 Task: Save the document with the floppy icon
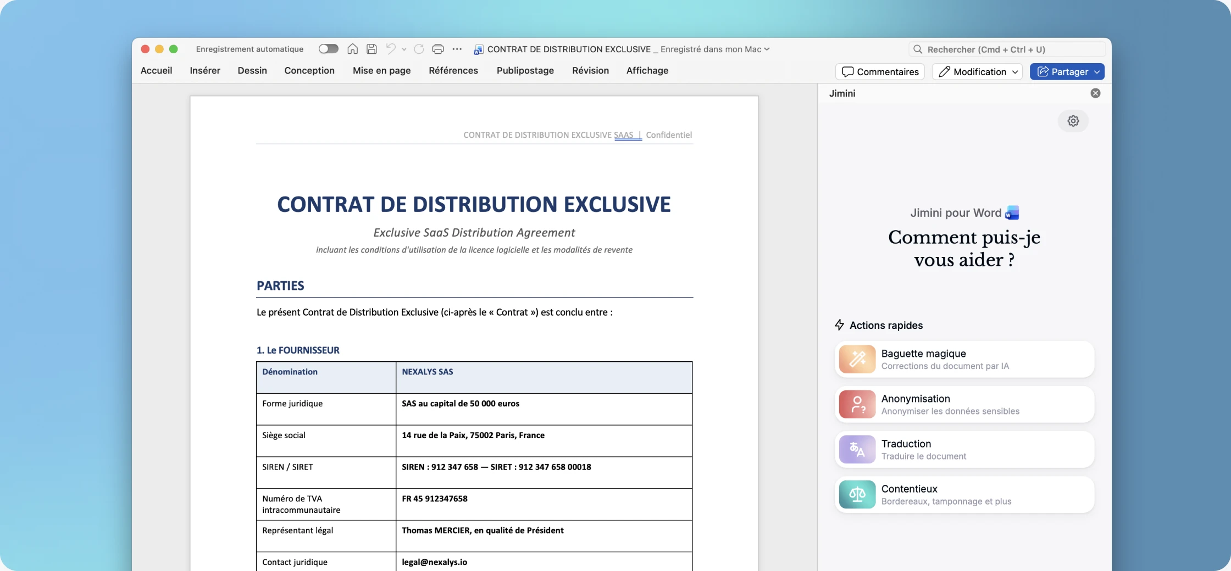point(371,49)
